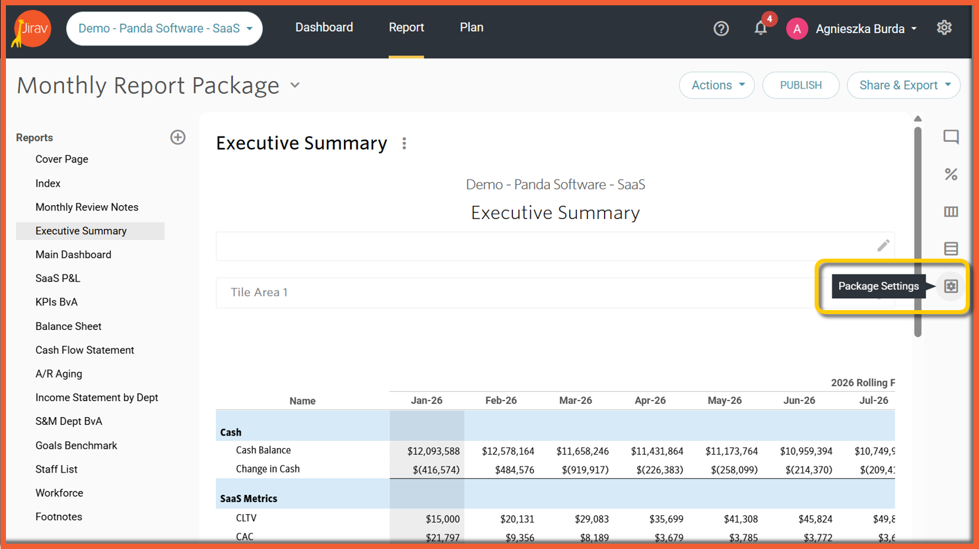This screenshot has height=549, width=979.
Task: Add a new report with plus icon
Action: 178,137
